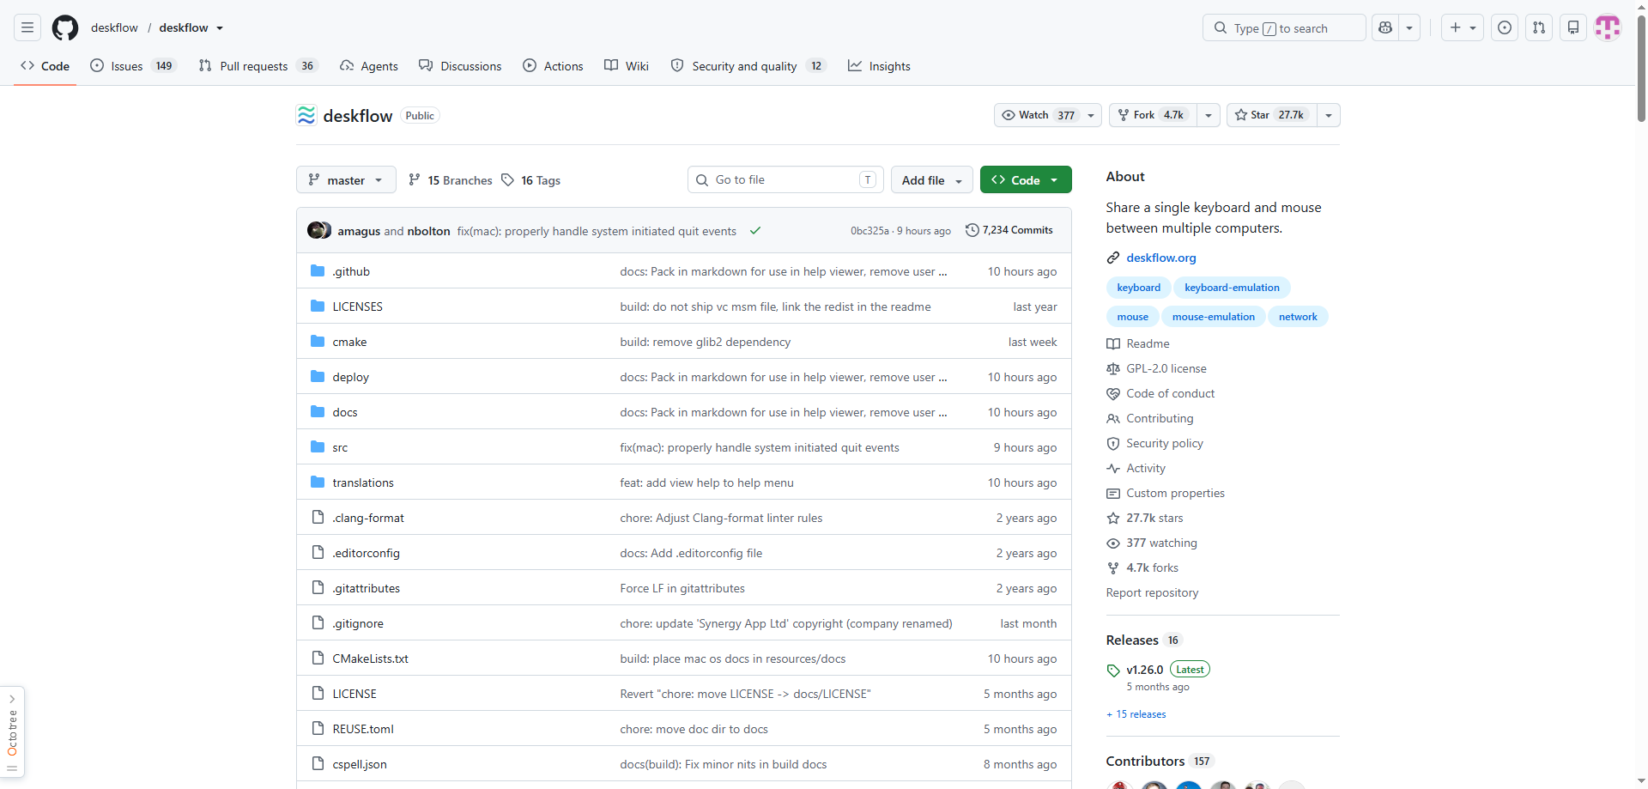
Task: Star the deskflow repository
Action: click(x=1270, y=115)
